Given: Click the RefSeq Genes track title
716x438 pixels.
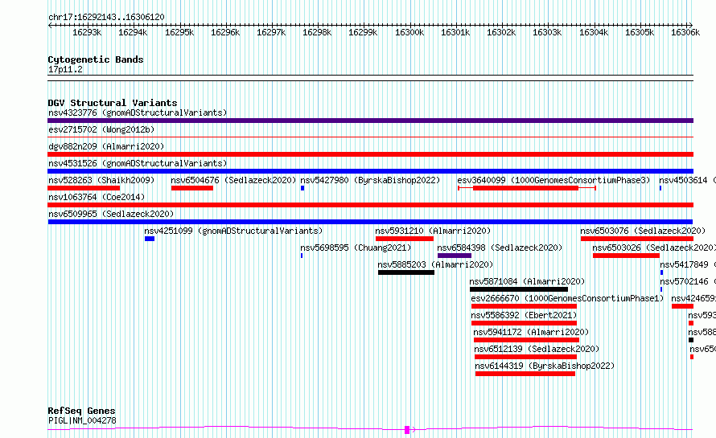Looking at the screenshot, I should tap(81, 411).
